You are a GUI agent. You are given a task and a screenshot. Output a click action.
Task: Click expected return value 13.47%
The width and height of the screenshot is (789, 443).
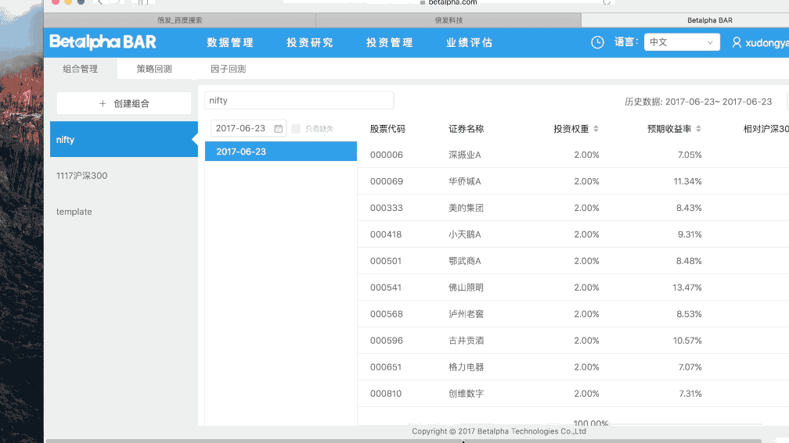pyautogui.click(x=687, y=288)
